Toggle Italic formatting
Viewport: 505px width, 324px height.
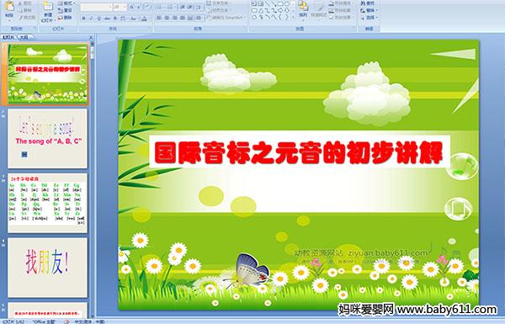(x=91, y=19)
